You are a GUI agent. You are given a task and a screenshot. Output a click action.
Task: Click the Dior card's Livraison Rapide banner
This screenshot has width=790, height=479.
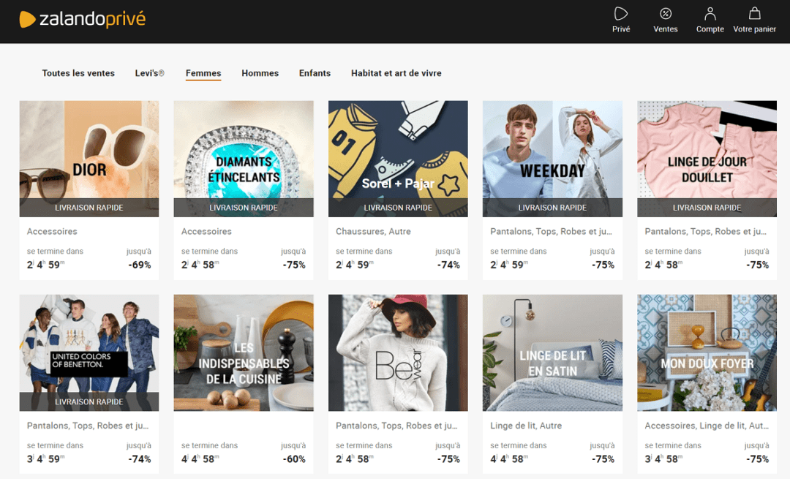[x=89, y=208]
